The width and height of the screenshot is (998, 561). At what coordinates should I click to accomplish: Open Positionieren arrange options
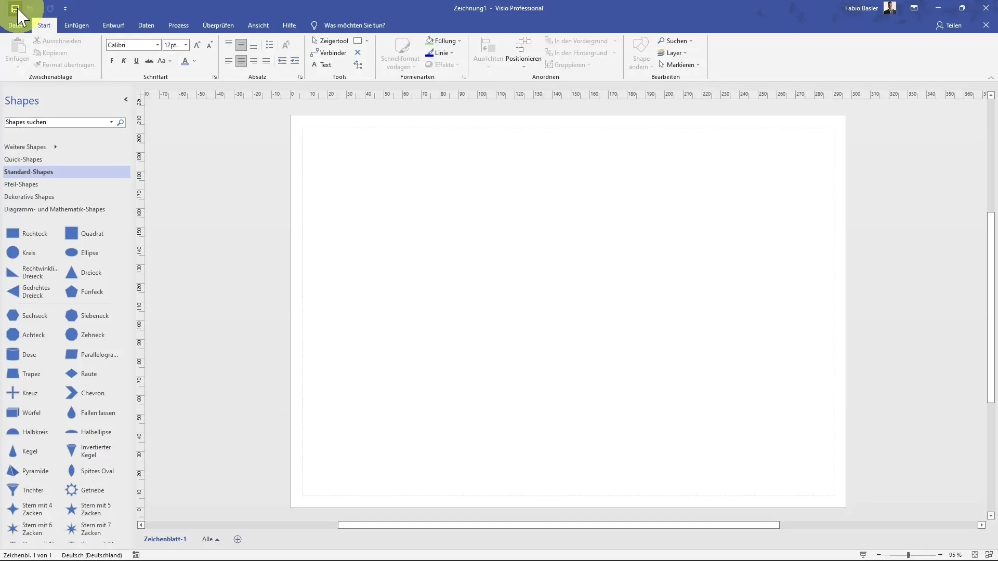point(523,52)
